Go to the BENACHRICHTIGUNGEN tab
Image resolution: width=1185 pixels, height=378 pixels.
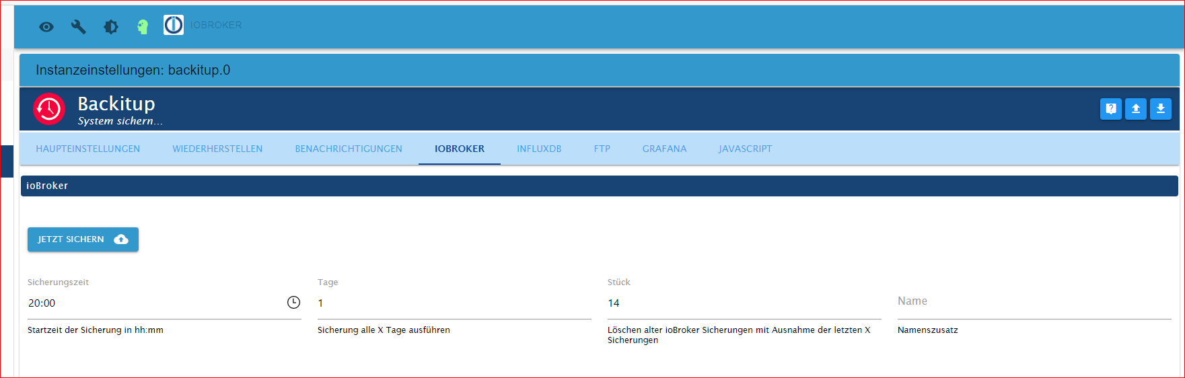349,149
